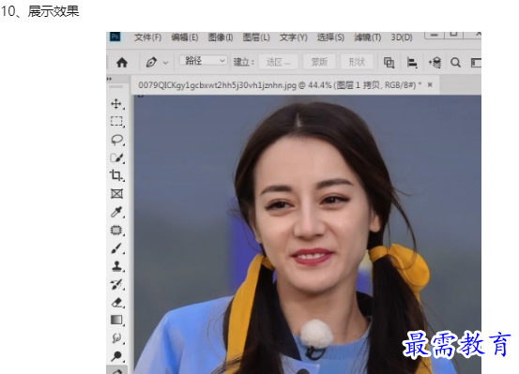Select the Lasso tool
The width and height of the screenshot is (519, 374).
pos(116,140)
